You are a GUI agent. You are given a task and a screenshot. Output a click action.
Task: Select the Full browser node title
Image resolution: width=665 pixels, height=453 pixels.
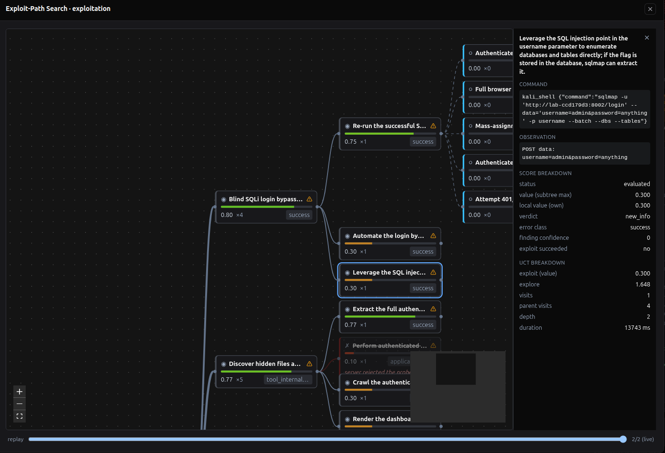click(x=493, y=89)
